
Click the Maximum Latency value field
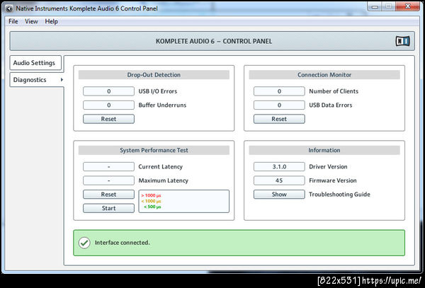coord(108,180)
